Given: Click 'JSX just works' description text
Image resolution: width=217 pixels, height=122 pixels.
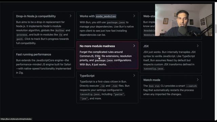Looking at the screenshot, I should pos(152,52).
